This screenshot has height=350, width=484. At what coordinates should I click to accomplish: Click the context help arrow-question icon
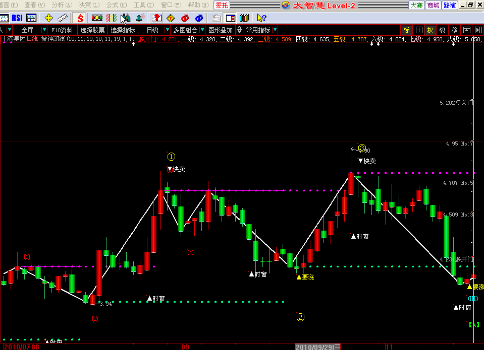[x=261, y=18]
